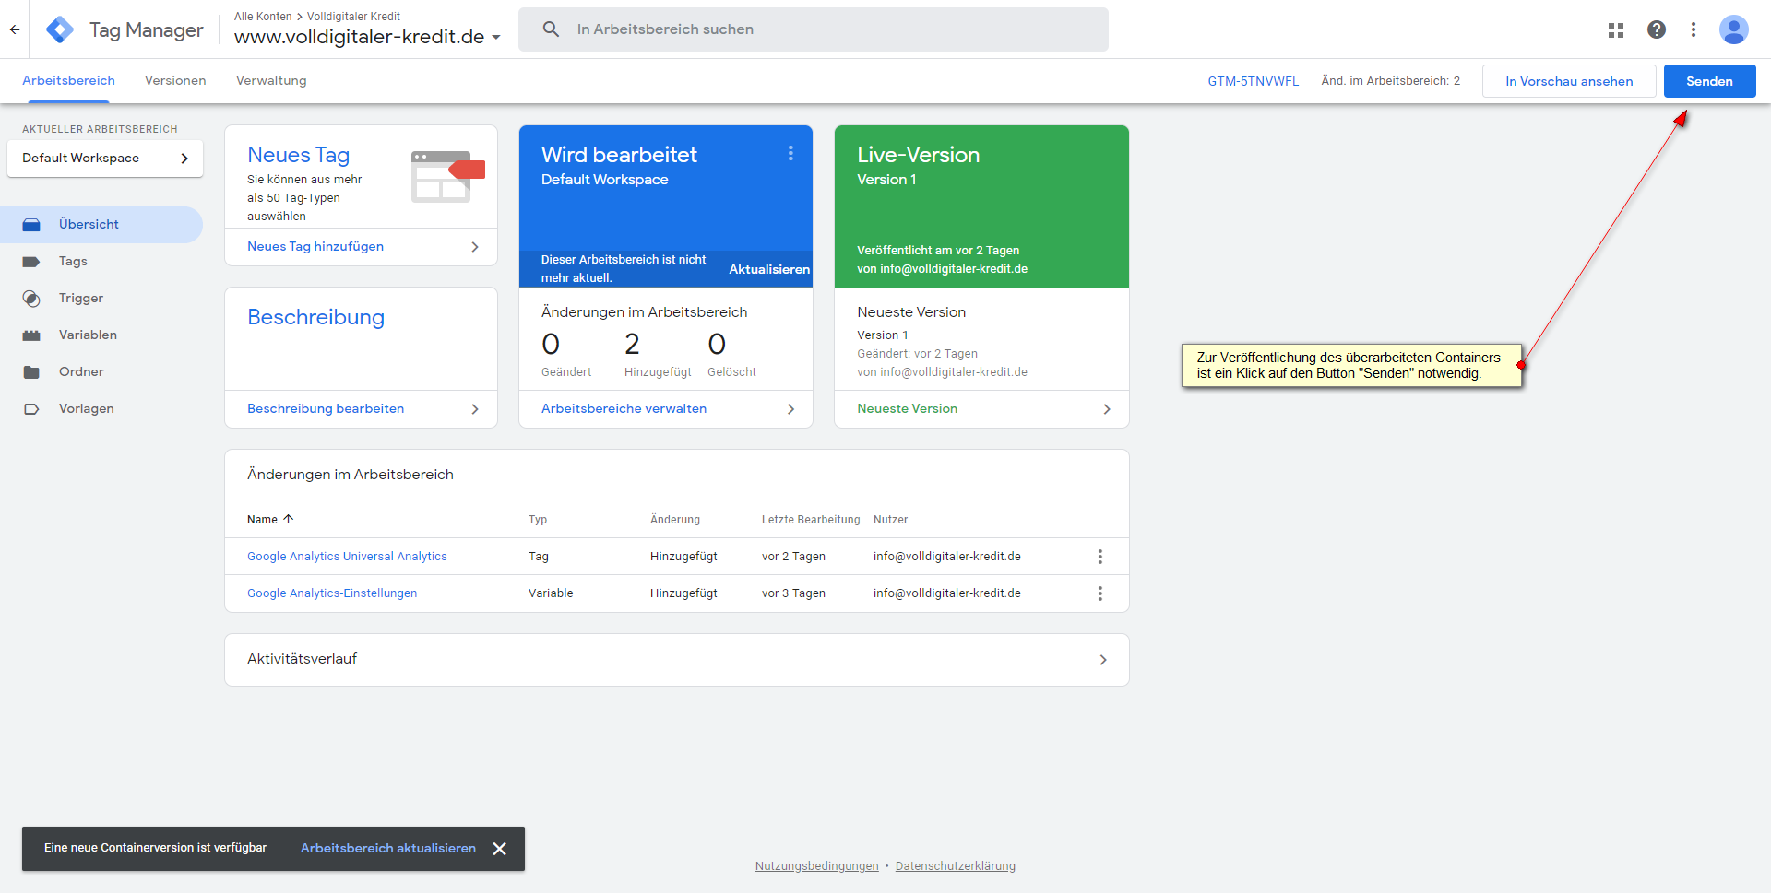Open options for Google Analytics Universal Analytics row
1771x893 pixels.
[x=1100, y=557]
